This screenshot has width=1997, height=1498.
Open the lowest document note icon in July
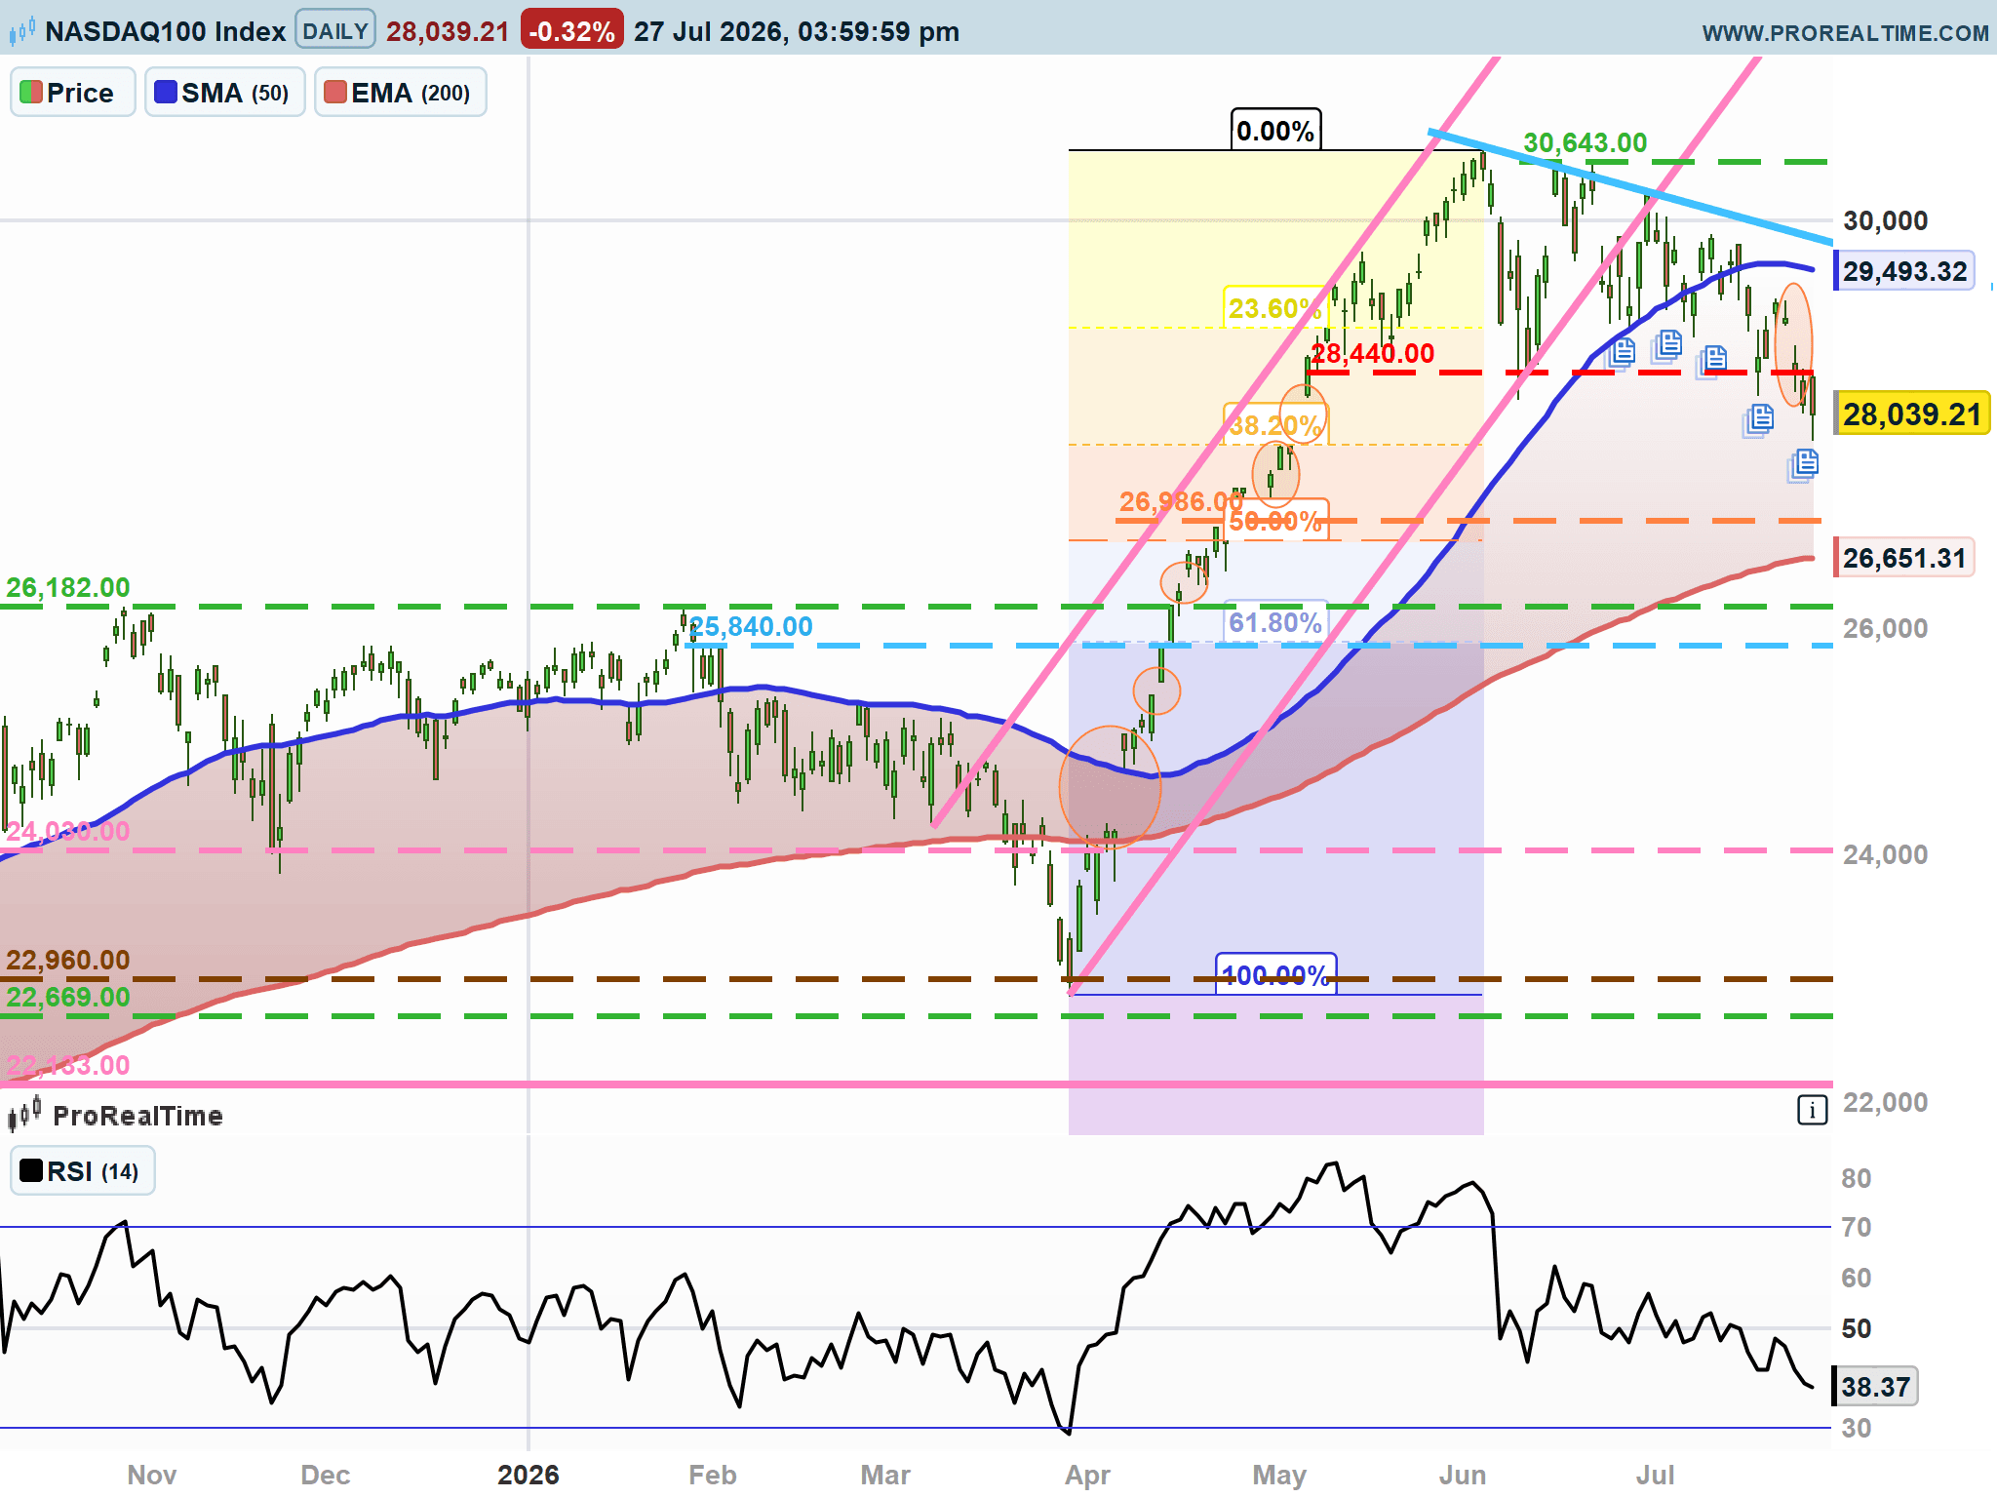coord(1804,464)
